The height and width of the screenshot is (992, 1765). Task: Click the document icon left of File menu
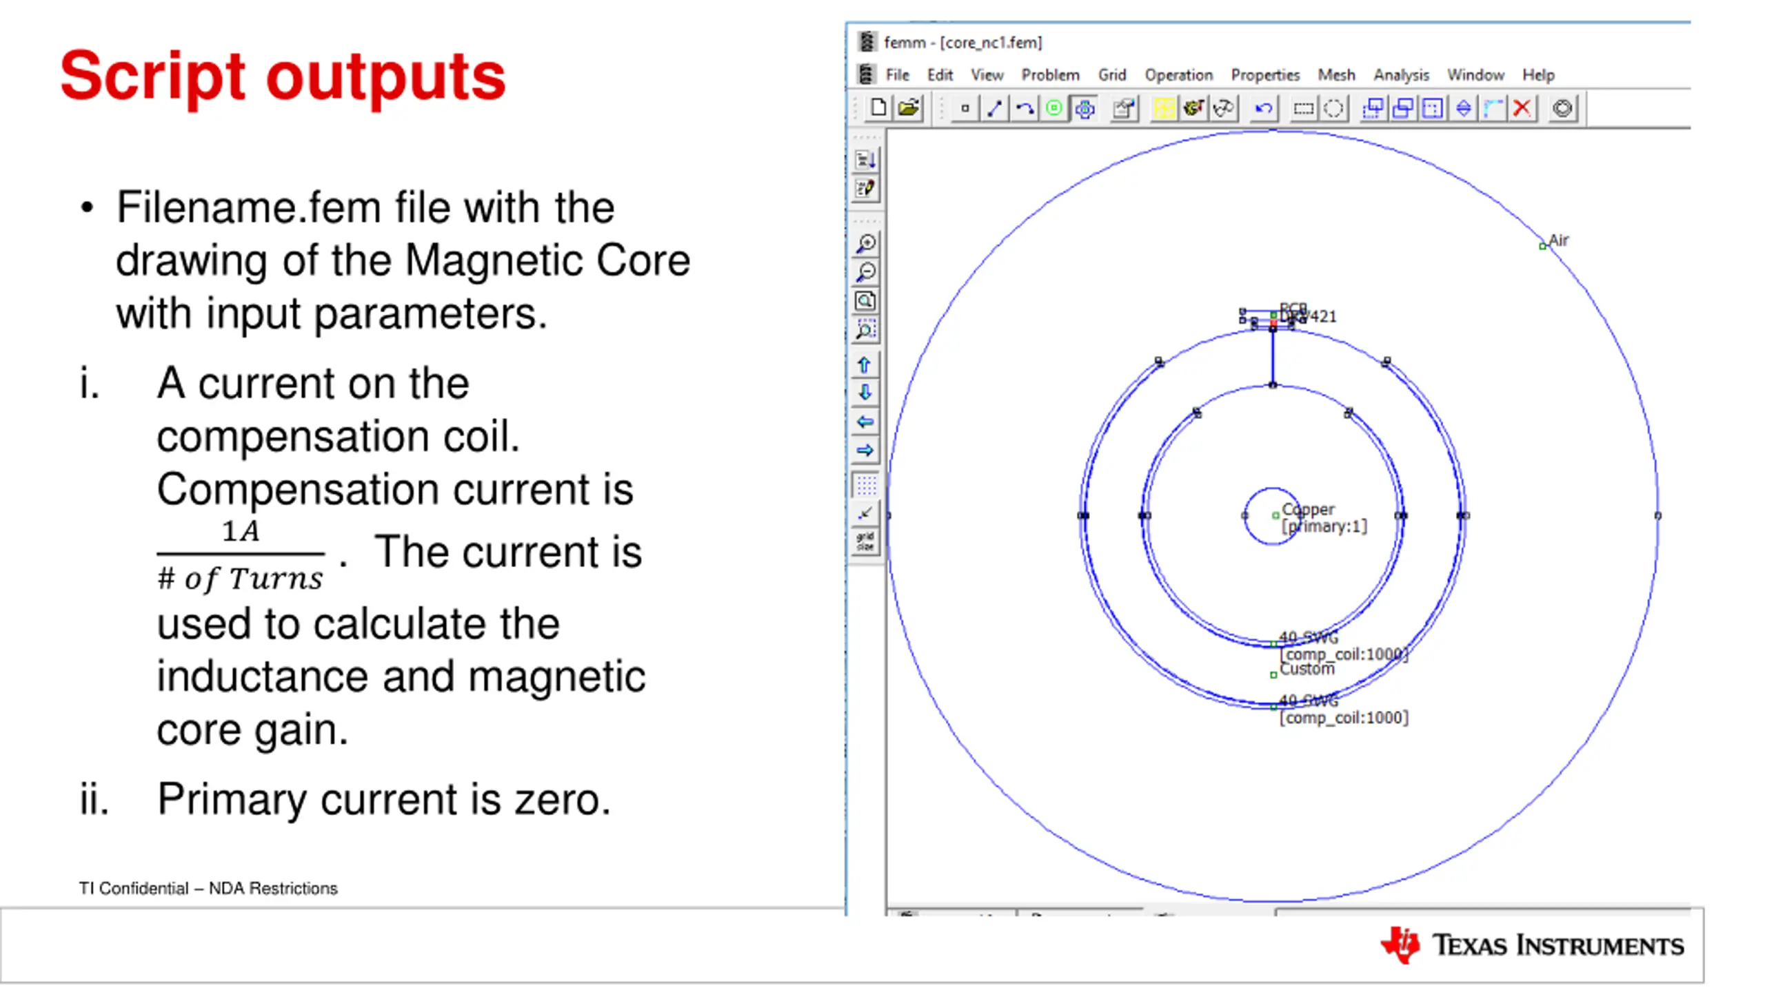point(866,74)
